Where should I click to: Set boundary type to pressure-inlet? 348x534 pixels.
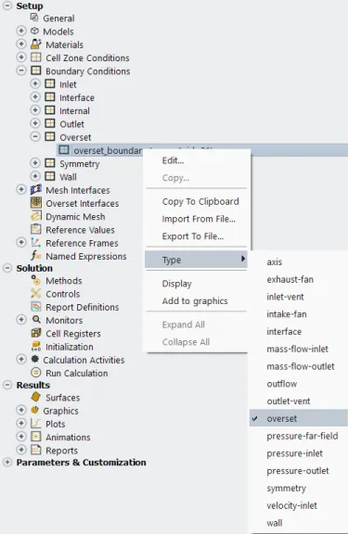point(299,453)
